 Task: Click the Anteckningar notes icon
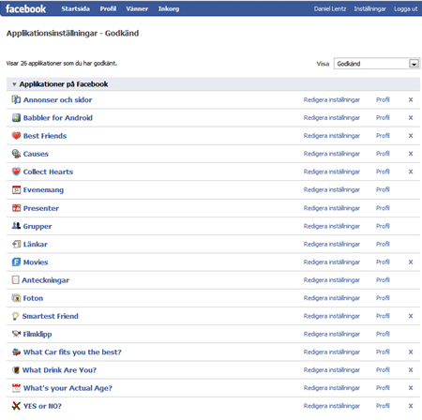point(15,280)
